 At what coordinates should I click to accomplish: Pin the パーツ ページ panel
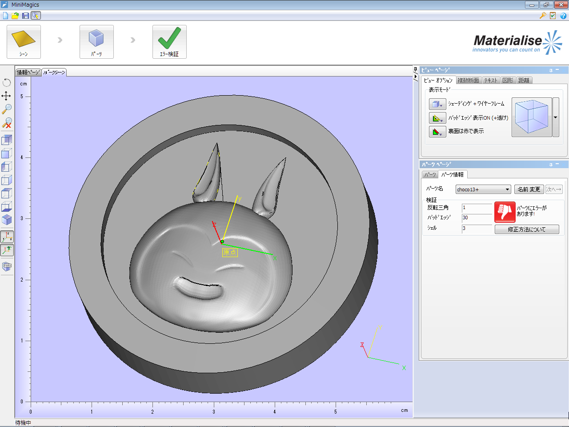pyautogui.click(x=551, y=165)
